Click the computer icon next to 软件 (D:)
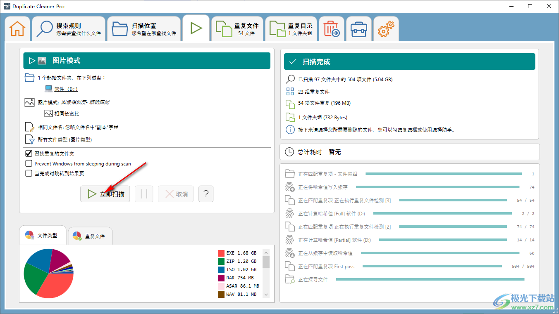This screenshot has width=559, height=314. click(x=48, y=89)
